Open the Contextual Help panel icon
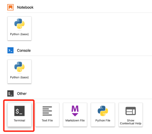152x134 pixels. click(130, 111)
